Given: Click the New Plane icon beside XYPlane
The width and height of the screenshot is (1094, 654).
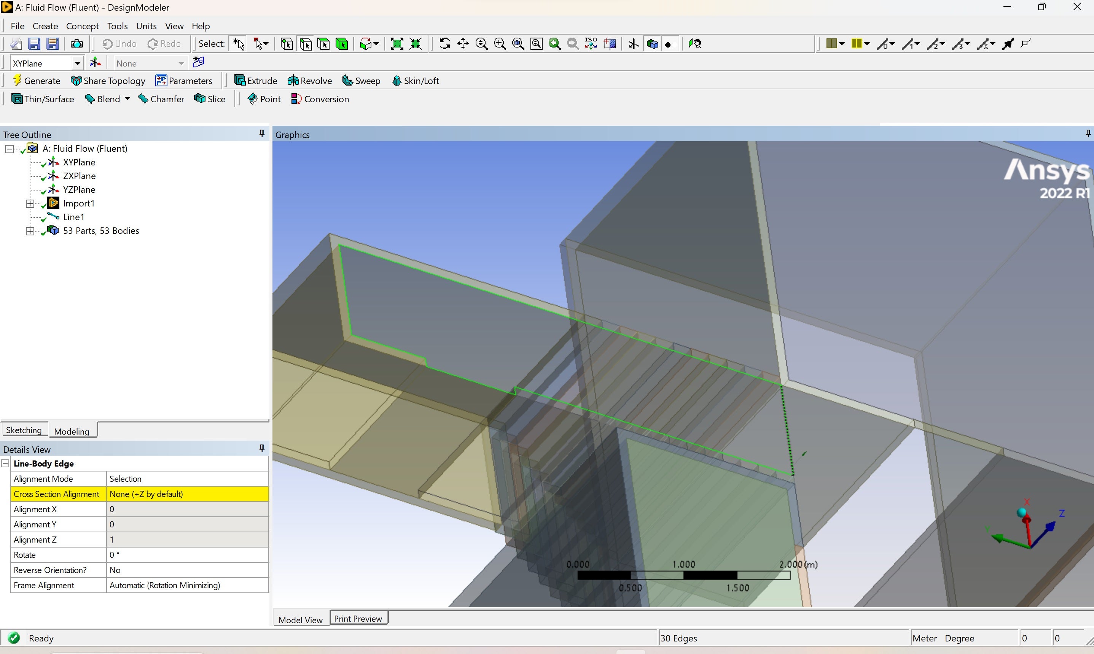Looking at the screenshot, I should click(x=95, y=63).
